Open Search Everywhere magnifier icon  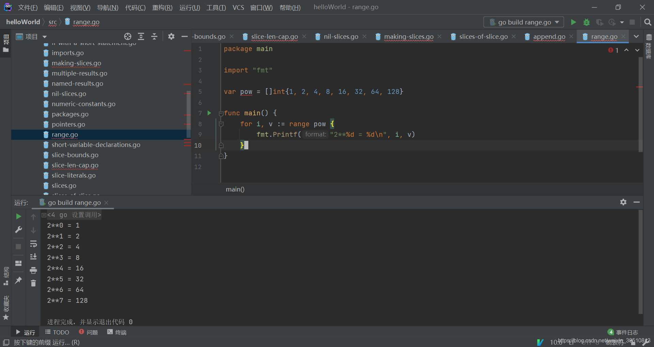pos(648,22)
